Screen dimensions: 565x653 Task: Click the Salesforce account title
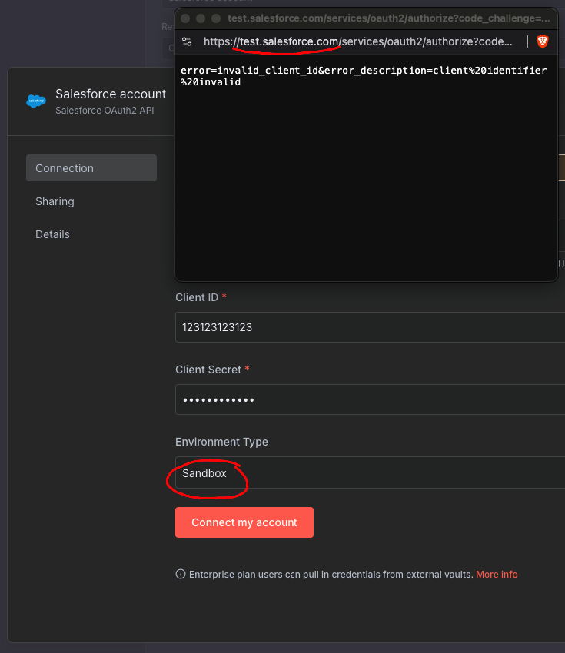point(111,94)
